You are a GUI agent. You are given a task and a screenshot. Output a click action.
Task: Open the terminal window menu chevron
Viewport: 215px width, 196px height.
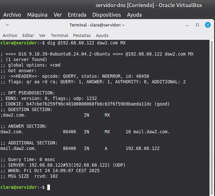[x=7, y=25]
